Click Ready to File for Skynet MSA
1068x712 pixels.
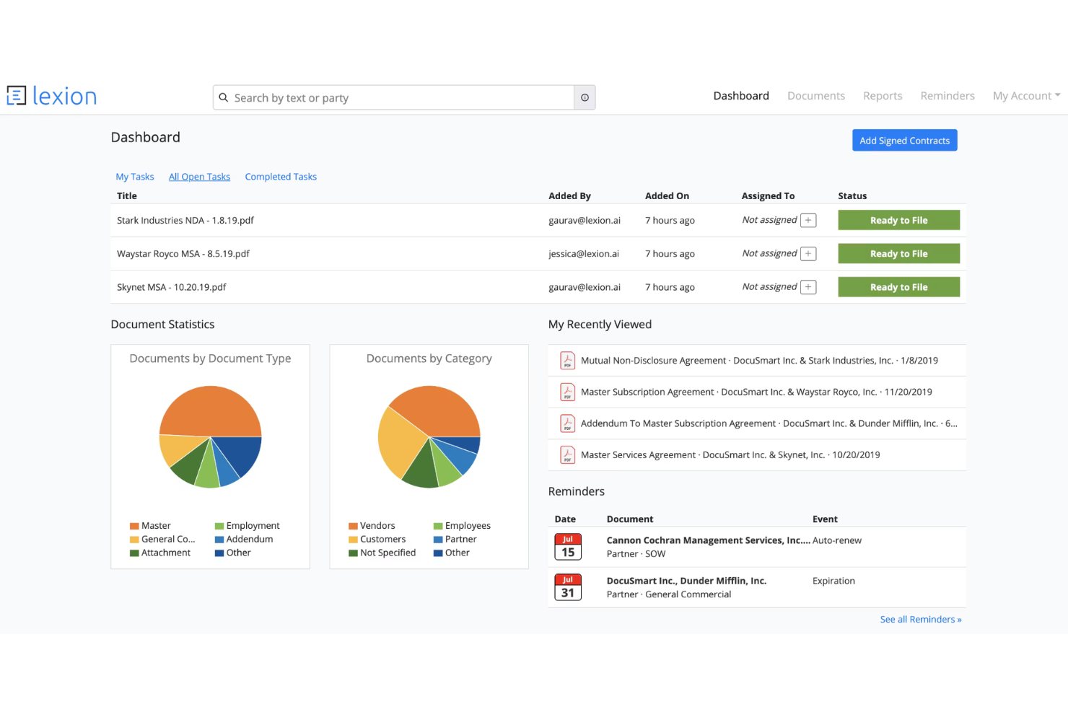[899, 287]
